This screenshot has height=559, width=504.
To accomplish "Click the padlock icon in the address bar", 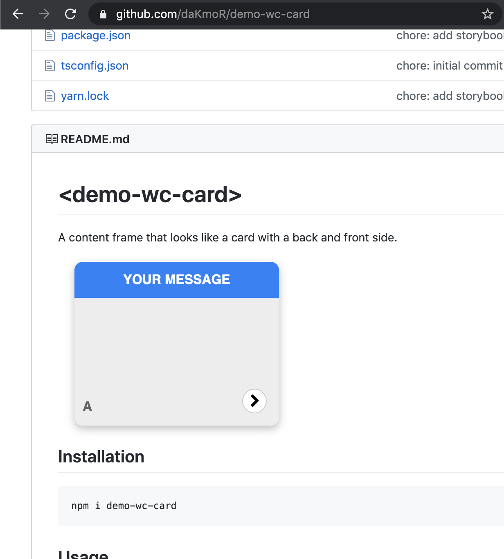I will [104, 14].
